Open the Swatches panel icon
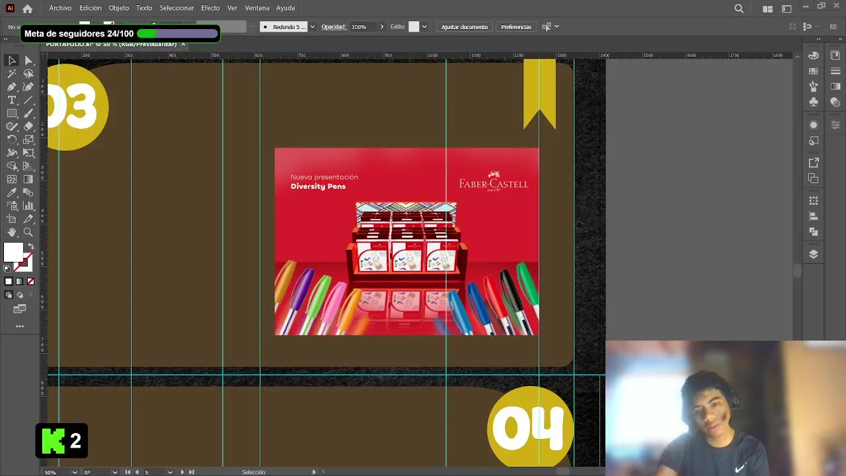The width and height of the screenshot is (846, 476). (814, 71)
